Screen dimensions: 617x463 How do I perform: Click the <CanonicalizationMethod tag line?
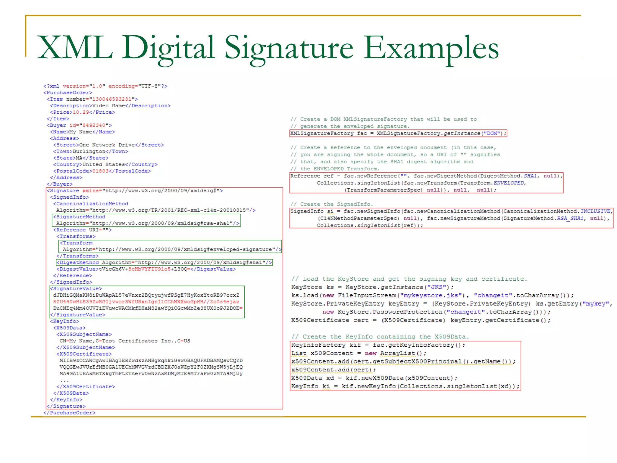tap(91, 204)
